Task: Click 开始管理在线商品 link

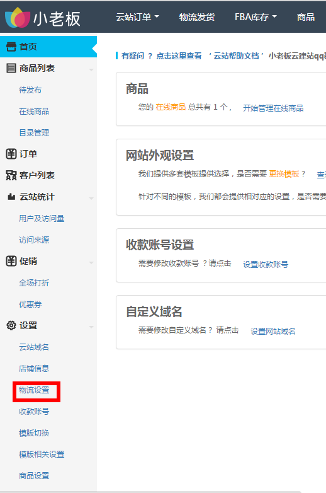Action: pyautogui.click(x=273, y=108)
